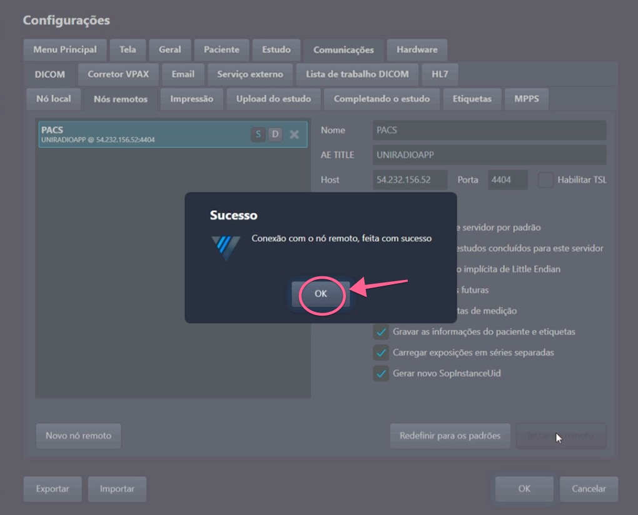
Task: Click the S button on PACS node
Action: coord(258,134)
